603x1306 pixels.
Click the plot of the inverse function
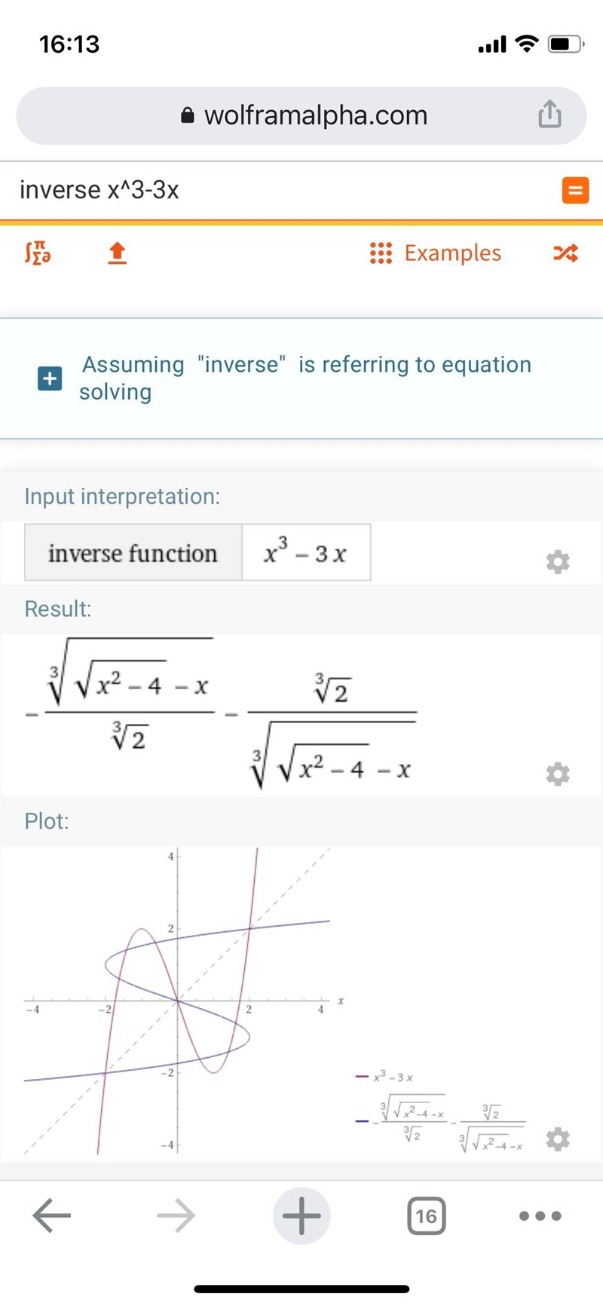coord(179,1001)
